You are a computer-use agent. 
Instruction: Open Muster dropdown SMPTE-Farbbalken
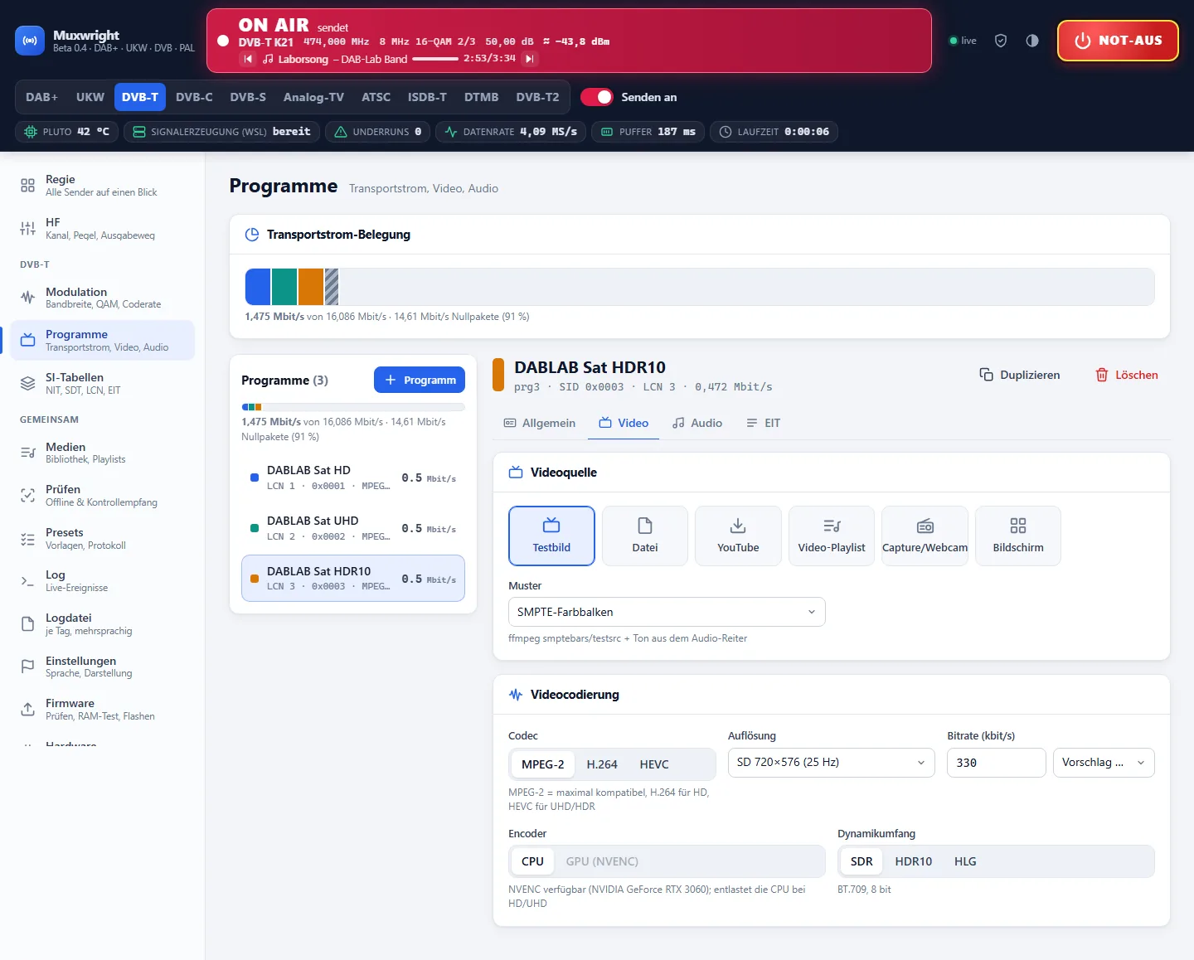tap(667, 612)
